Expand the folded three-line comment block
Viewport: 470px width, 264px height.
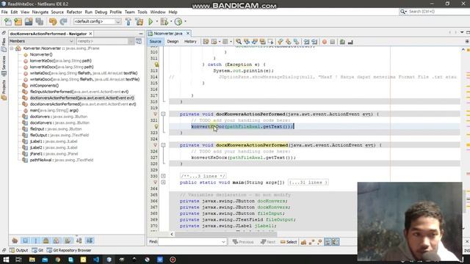coord(163,176)
